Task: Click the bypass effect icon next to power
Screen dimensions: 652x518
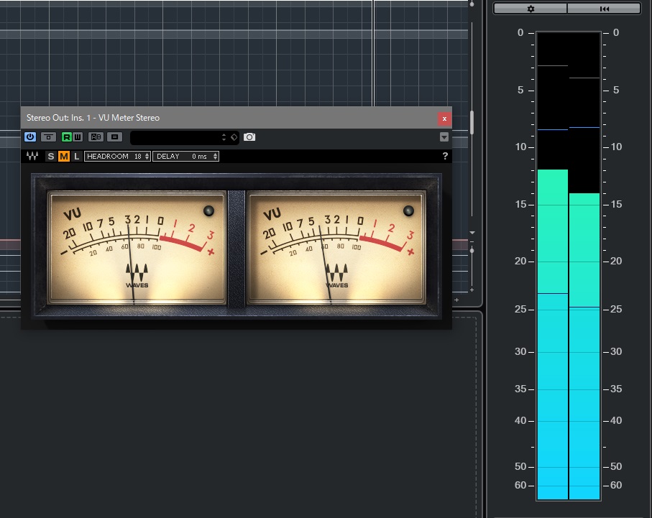Action: click(49, 137)
